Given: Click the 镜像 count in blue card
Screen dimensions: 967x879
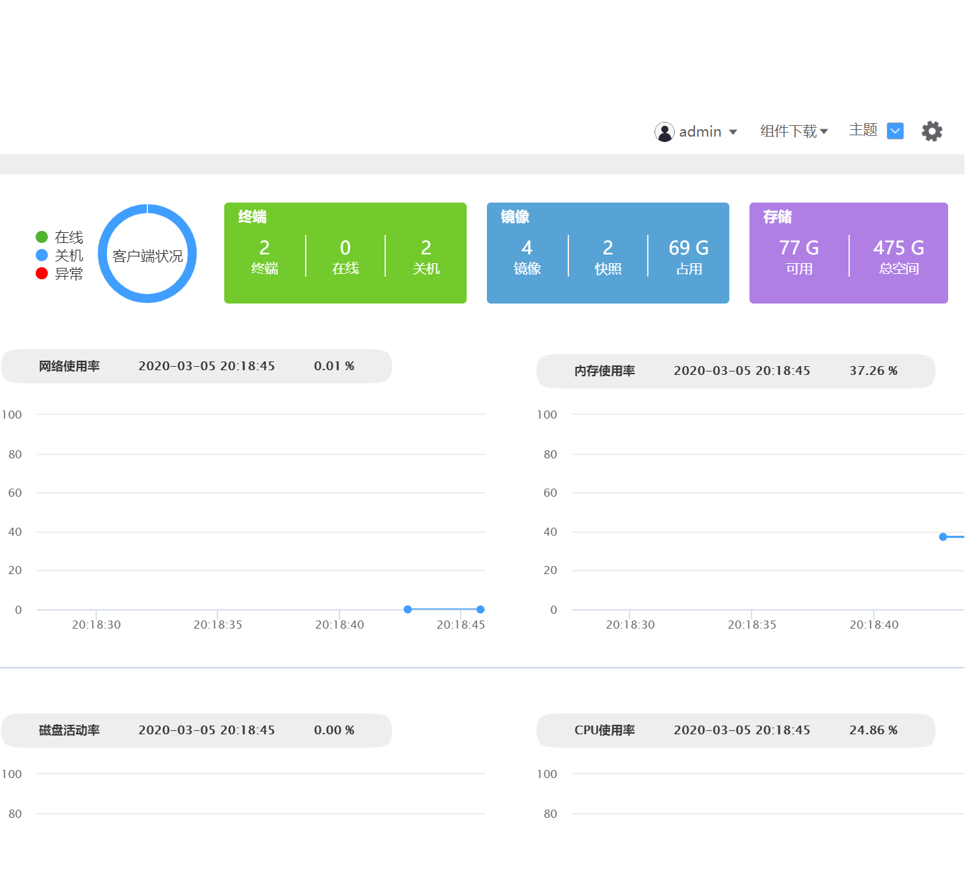Looking at the screenshot, I should [527, 256].
